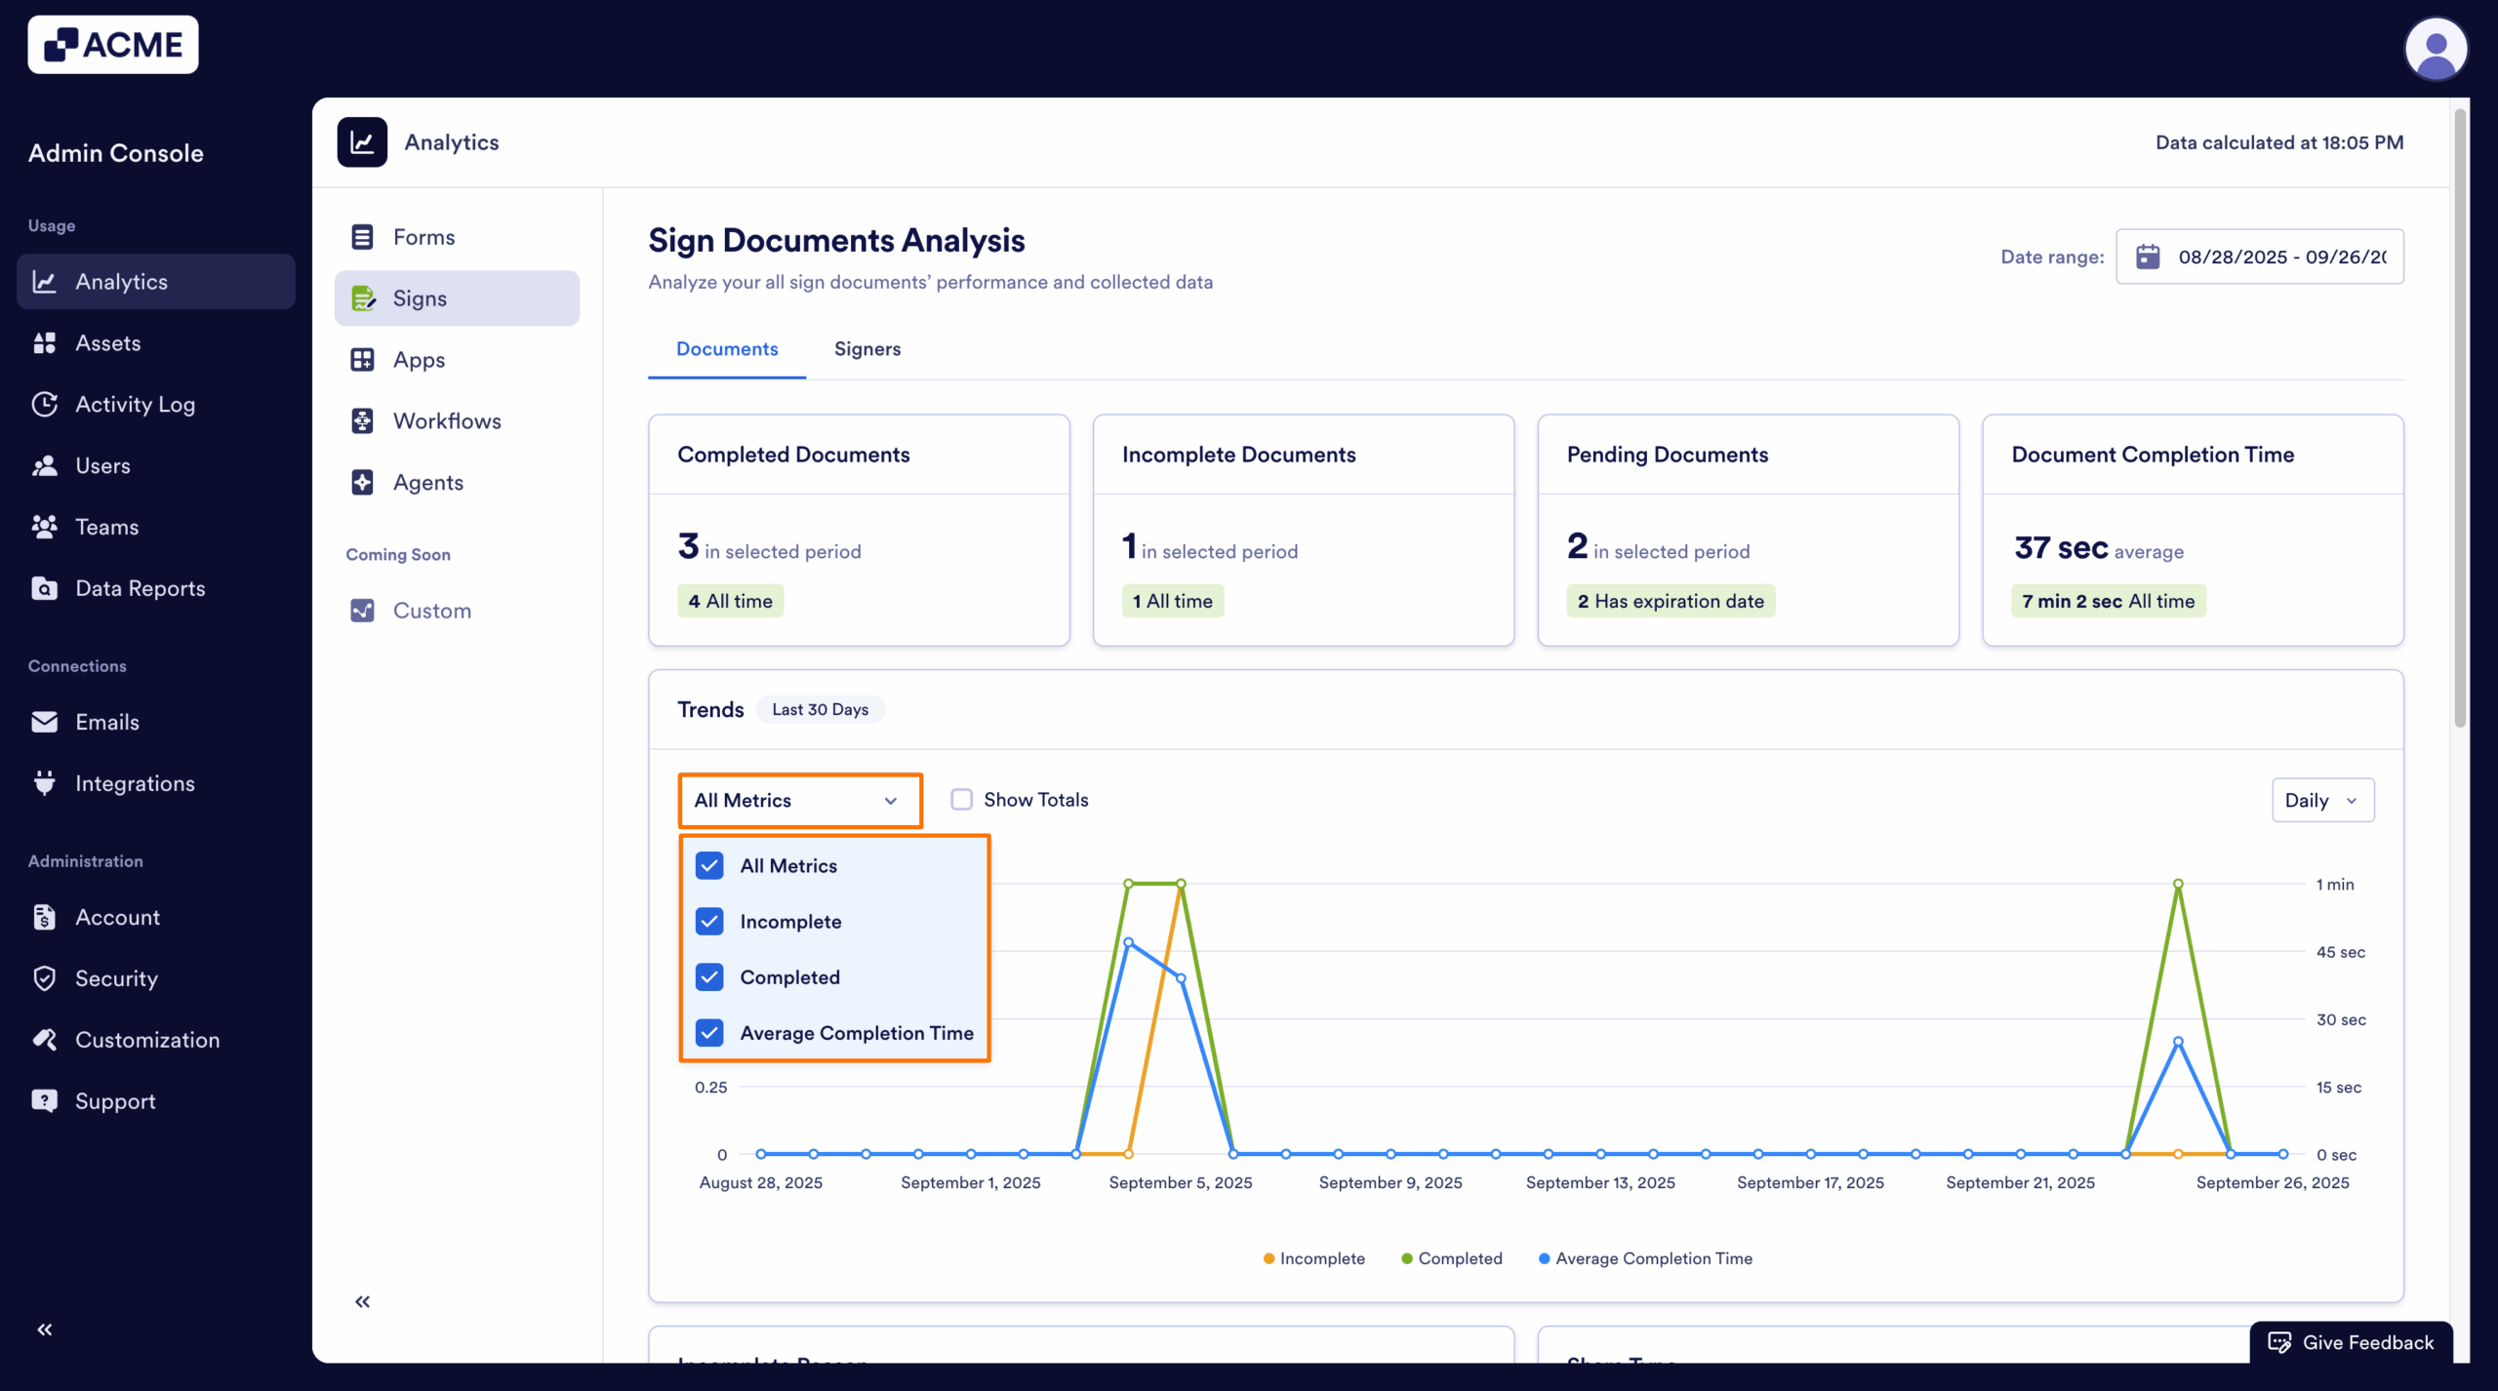Image resolution: width=2498 pixels, height=1391 pixels.
Task: Enable the Show Totals option
Action: [962, 798]
